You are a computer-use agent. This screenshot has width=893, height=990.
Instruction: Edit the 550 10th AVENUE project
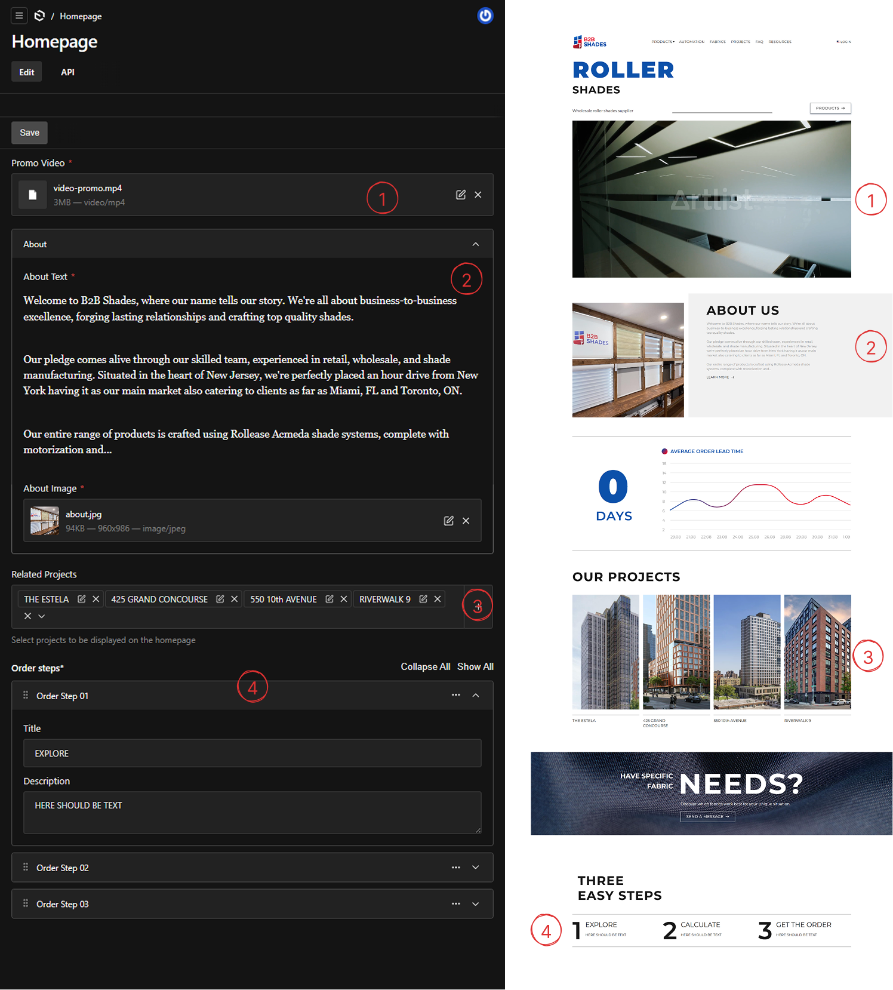pos(330,599)
